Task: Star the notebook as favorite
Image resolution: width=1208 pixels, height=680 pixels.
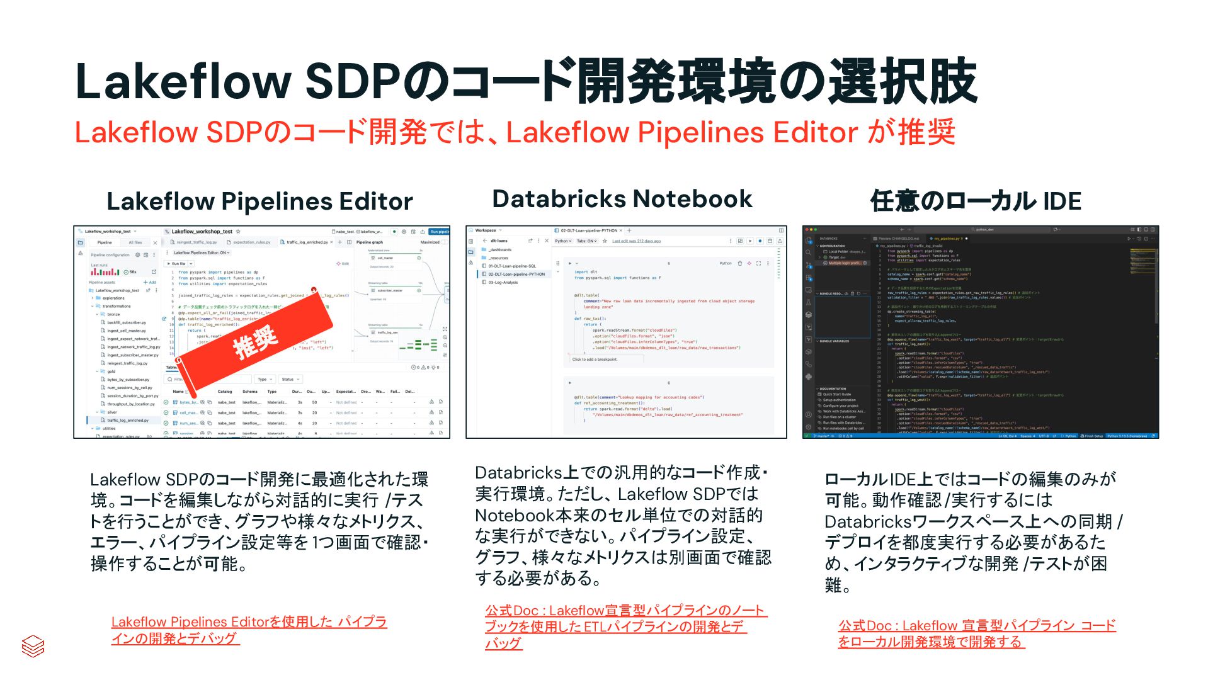Action: tap(605, 241)
